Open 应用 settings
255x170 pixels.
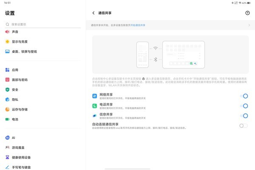click(x=43, y=70)
